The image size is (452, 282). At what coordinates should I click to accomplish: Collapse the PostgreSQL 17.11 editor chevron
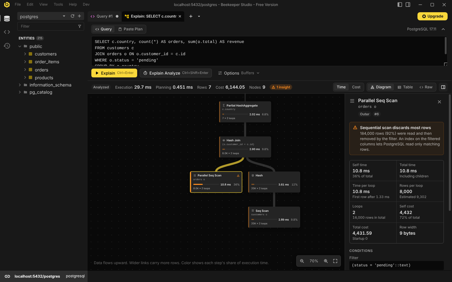pyautogui.click(x=443, y=29)
